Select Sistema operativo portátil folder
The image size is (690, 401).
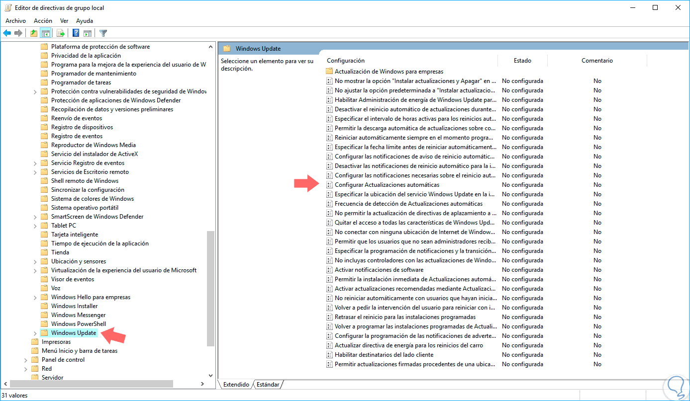(85, 208)
